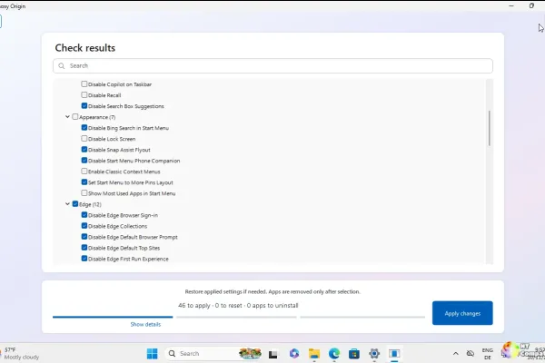Toggle the Edge (12) group checkbox
Image resolution: width=545 pixels, height=363 pixels.
pos(75,204)
